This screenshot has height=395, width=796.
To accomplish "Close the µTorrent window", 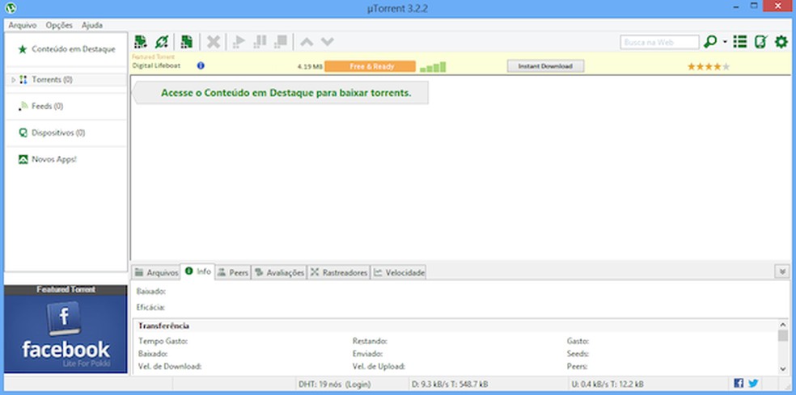I will (x=777, y=6).
